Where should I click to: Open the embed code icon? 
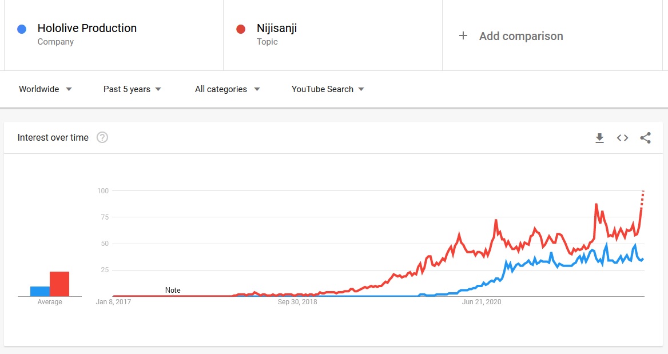pos(622,138)
